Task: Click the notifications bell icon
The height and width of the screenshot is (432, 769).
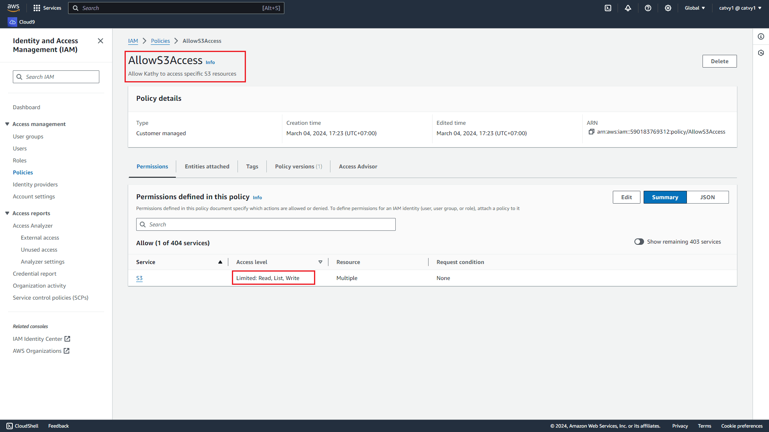Action: coord(628,8)
